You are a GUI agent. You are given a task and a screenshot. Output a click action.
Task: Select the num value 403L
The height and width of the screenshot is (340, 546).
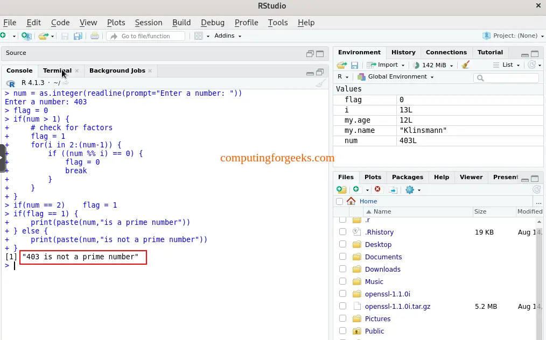[408, 141]
